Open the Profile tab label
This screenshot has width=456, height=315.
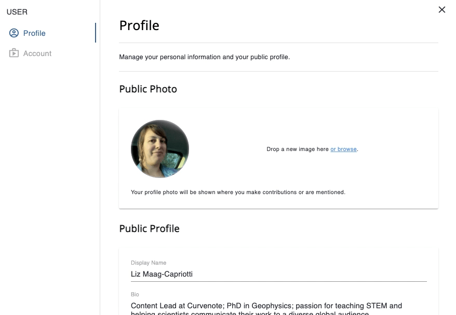[x=34, y=33]
